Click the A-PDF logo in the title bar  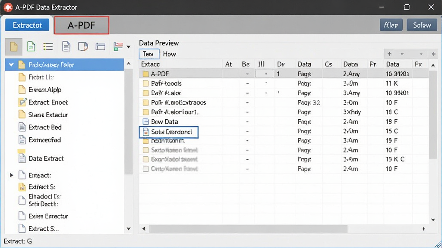pos(8,7)
